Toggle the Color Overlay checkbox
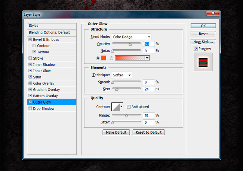The width and height of the screenshot is (243, 171). [x=30, y=83]
